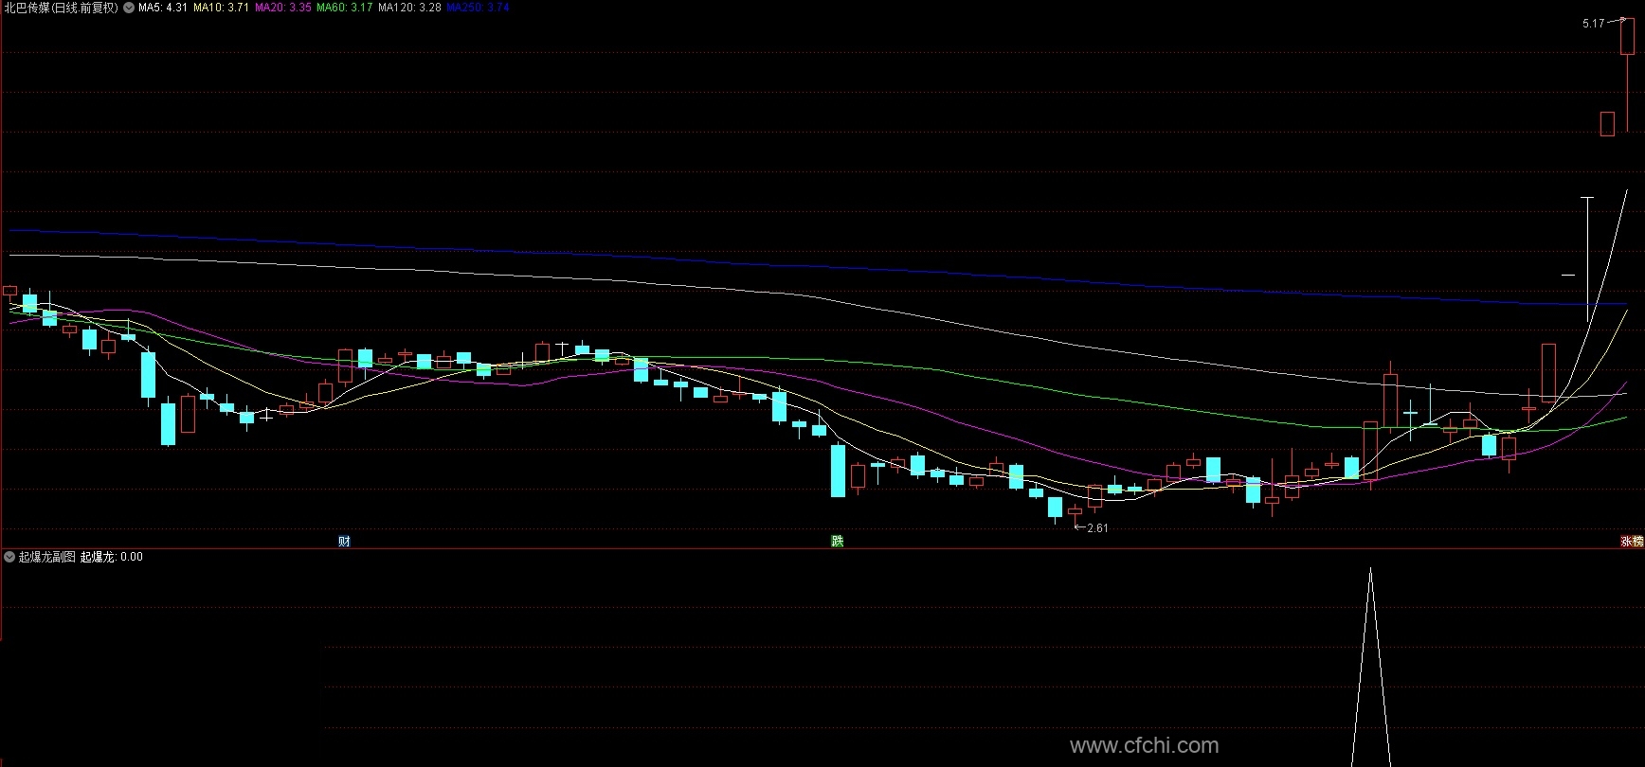
Task: Click the 财 finance marker icon
Action: click(344, 542)
